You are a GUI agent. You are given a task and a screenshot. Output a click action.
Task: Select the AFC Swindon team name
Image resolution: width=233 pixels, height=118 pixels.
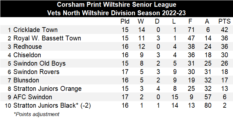(33, 97)
